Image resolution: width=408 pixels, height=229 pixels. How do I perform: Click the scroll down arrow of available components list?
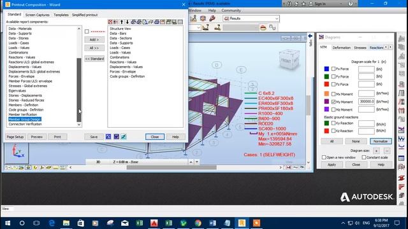pyautogui.click(x=79, y=125)
